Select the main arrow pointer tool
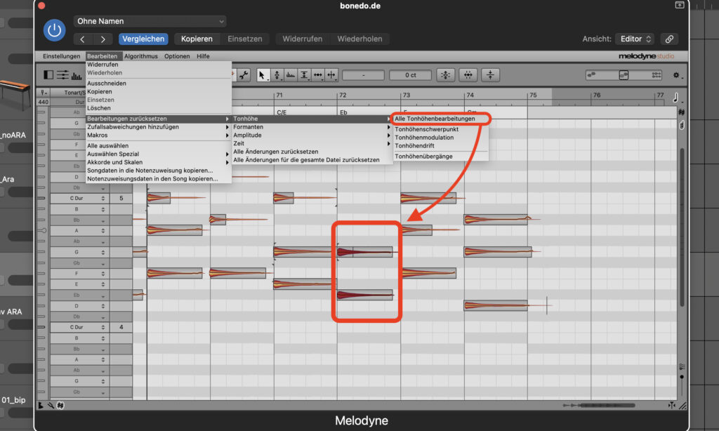This screenshot has width=719, height=431. (263, 75)
